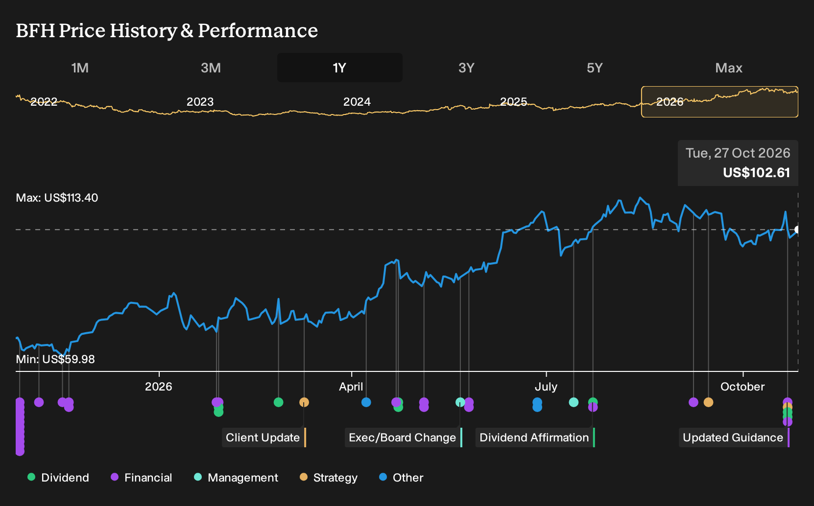Screen dimensions: 814x506
Task: Click the green Dividend legend dot
Action: pos(31,477)
